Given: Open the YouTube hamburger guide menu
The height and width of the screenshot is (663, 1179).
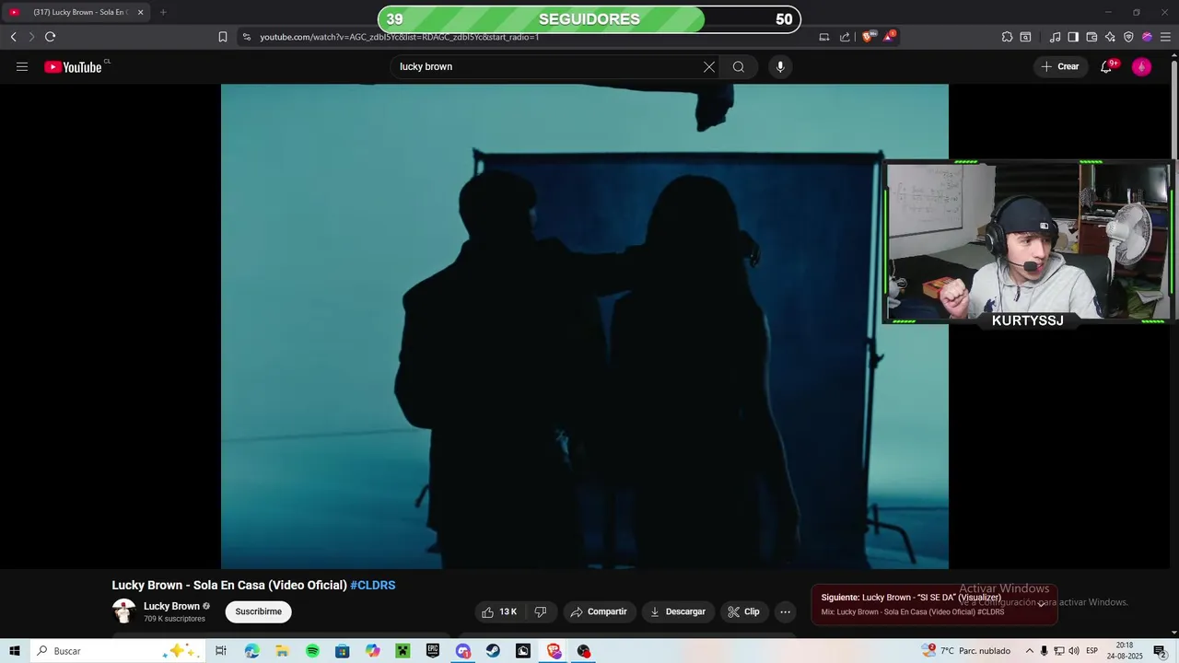Looking at the screenshot, I should [22, 66].
